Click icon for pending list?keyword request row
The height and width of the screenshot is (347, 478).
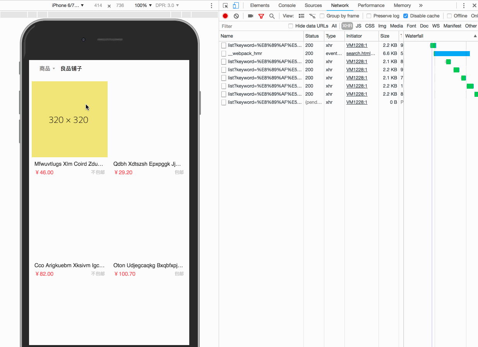224,102
